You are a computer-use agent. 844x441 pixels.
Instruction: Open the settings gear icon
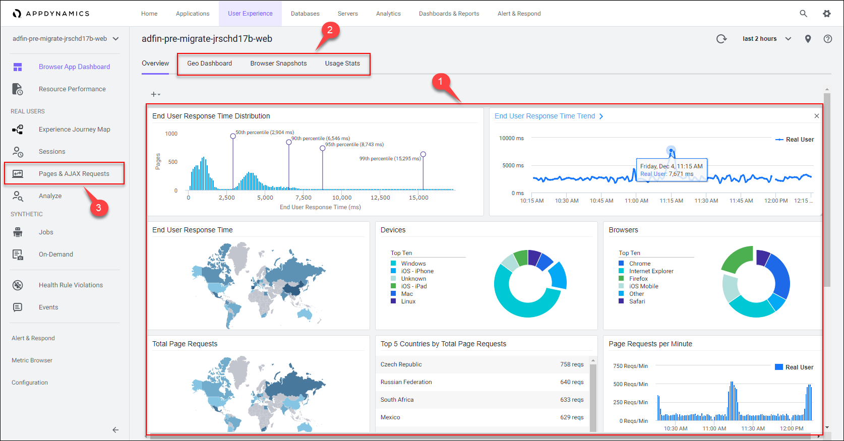tap(827, 14)
